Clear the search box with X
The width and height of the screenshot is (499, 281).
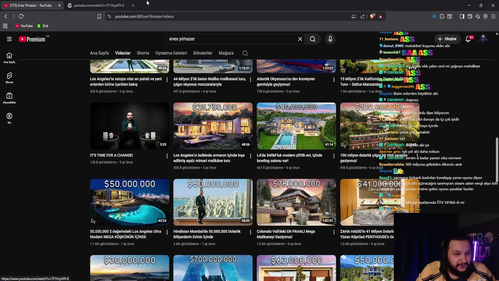click(x=300, y=39)
